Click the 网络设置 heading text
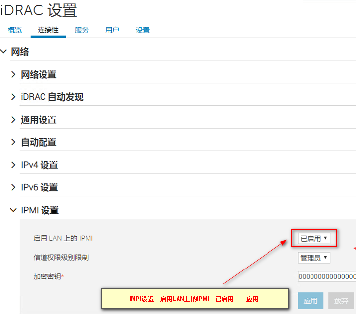The width and height of the screenshot is (356, 314). click(x=39, y=75)
